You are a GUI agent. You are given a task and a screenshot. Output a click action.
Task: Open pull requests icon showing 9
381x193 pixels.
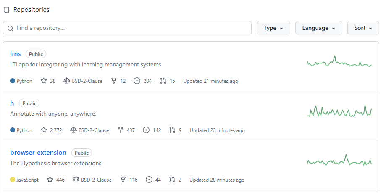[x=172, y=130]
